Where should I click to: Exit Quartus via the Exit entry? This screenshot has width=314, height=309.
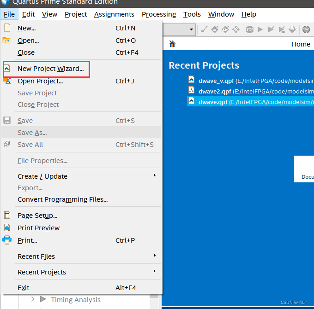click(x=81, y=288)
